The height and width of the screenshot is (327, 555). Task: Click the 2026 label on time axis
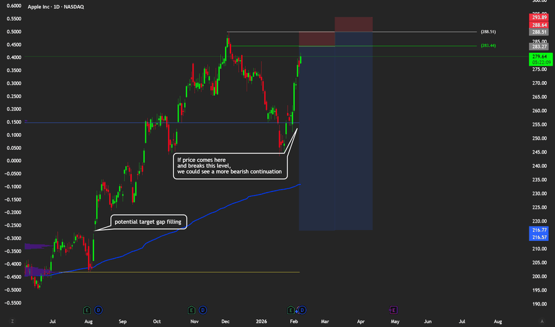260,321
